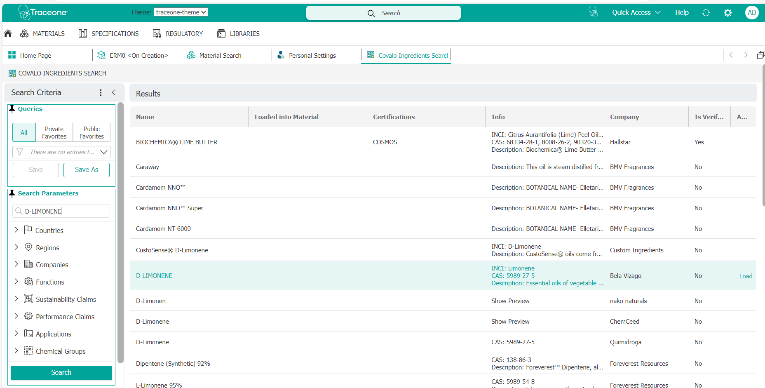Click the Queries pin icon
Viewport: 765px width, 388px height.
12,109
